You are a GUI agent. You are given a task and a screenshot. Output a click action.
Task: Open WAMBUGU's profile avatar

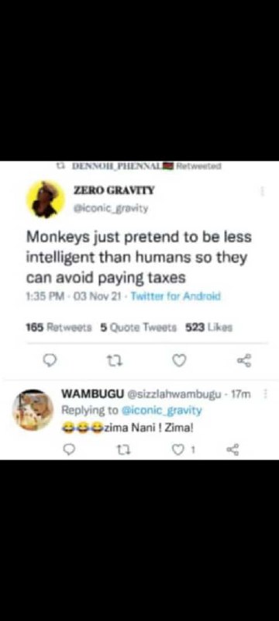(x=33, y=410)
